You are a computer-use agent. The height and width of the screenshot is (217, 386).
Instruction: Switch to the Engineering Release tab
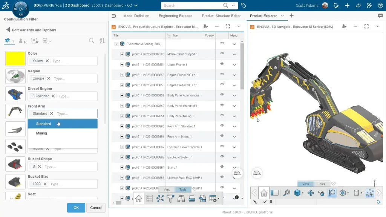click(x=175, y=16)
